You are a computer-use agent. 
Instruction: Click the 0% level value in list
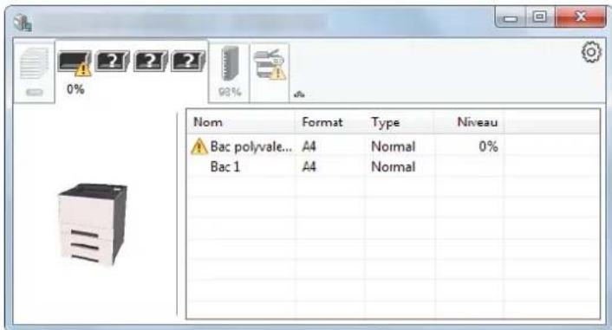[488, 146]
